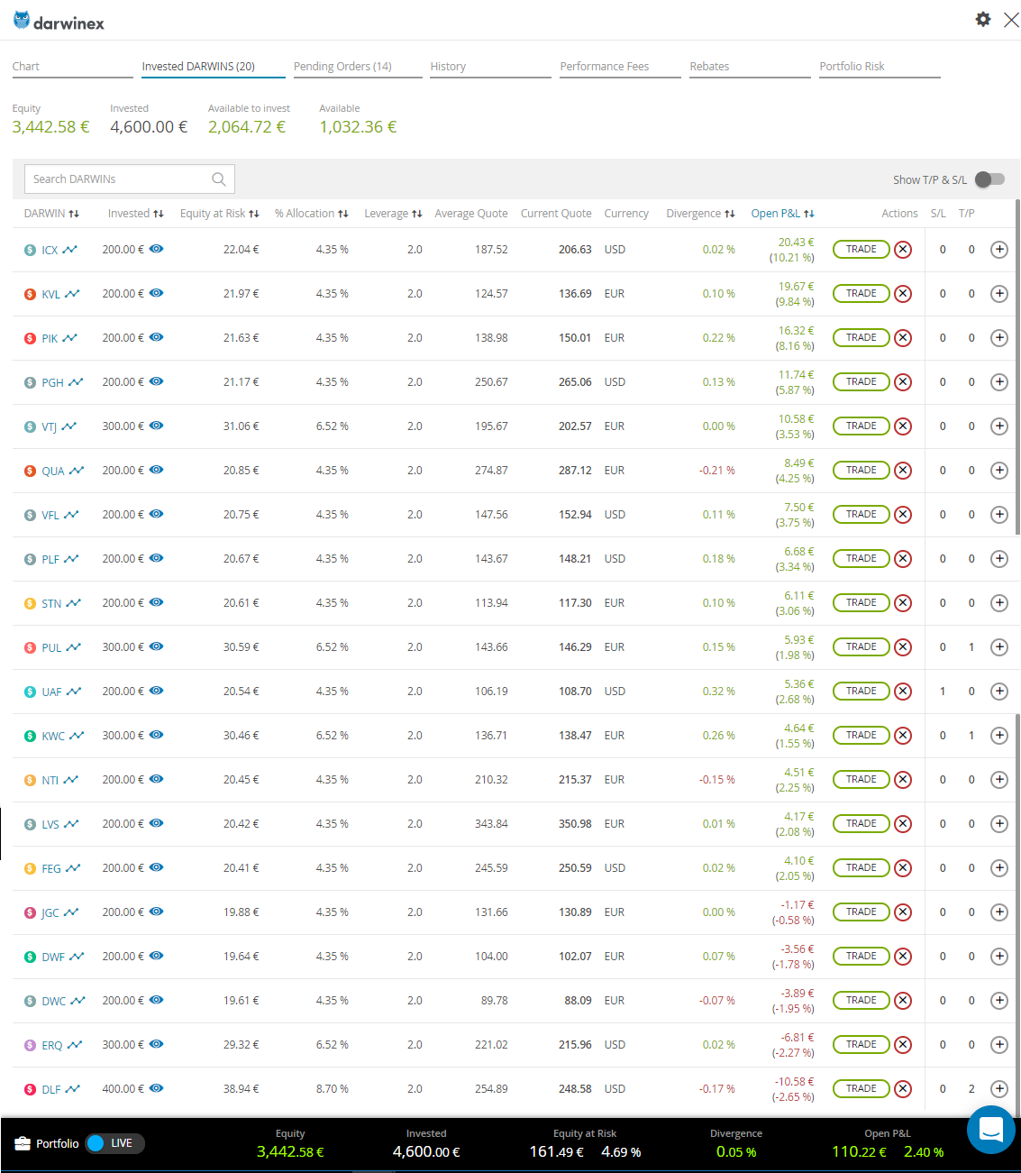Click TRADE button for LVS

(x=861, y=823)
